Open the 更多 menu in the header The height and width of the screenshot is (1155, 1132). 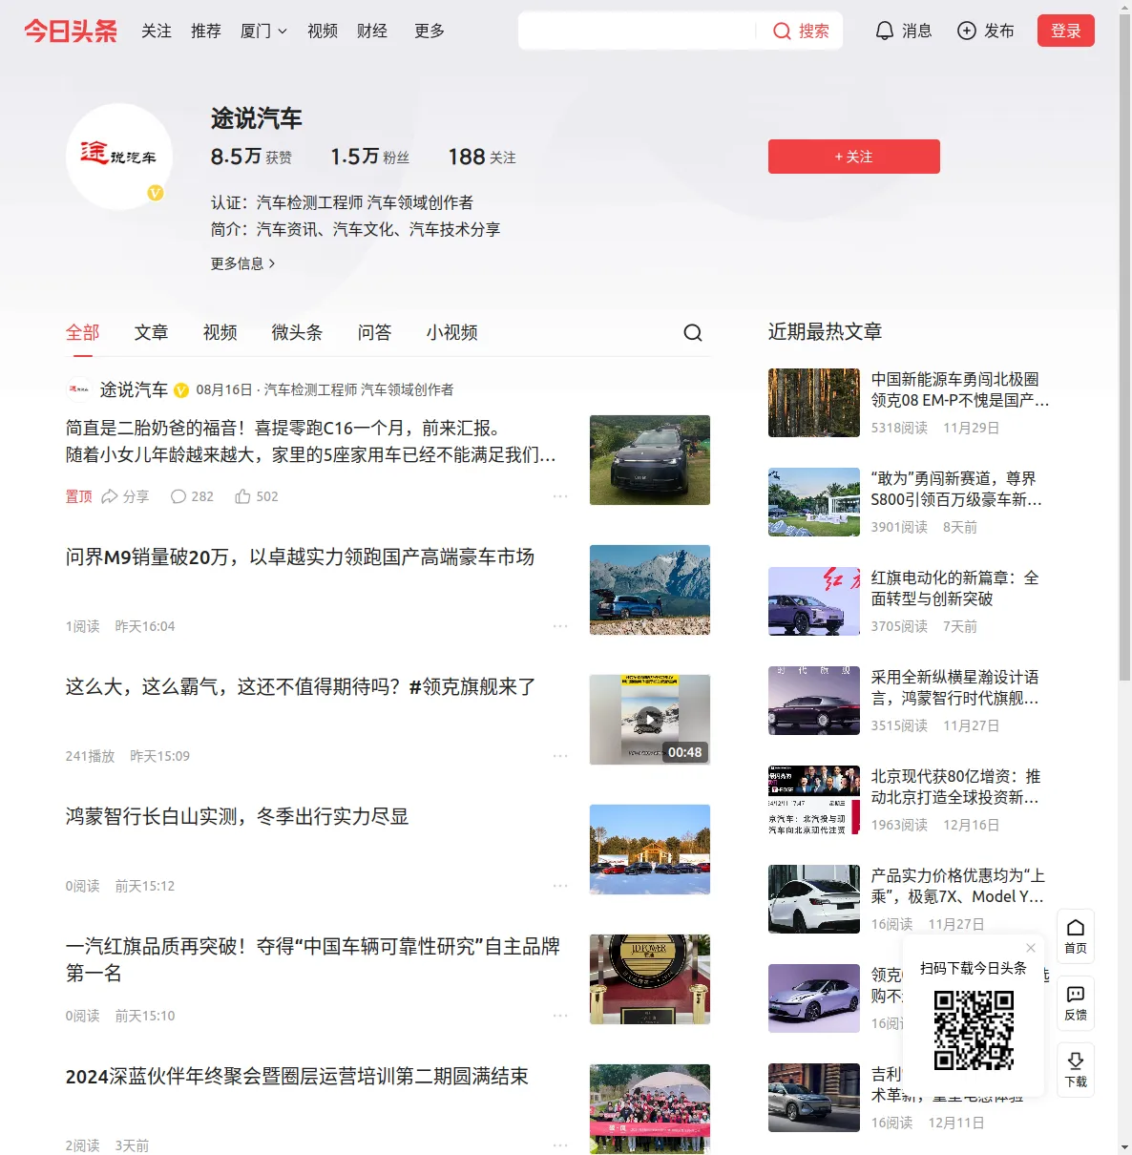430,31
